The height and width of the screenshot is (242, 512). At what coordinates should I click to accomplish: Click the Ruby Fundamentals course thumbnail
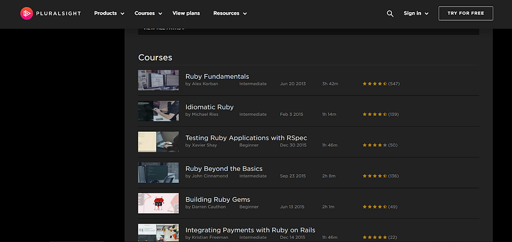pyautogui.click(x=158, y=80)
